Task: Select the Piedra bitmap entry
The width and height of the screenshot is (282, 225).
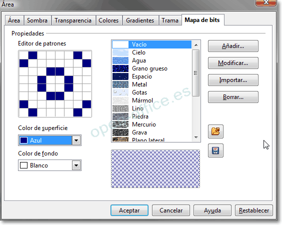Action: (x=152, y=116)
